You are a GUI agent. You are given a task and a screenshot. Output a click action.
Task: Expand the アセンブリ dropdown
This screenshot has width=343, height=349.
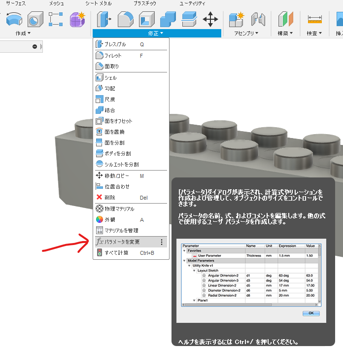click(x=247, y=34)
